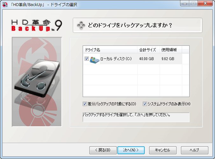
Task: Click the heading どのドライブをバックアップしますか？
Action: 130,25
